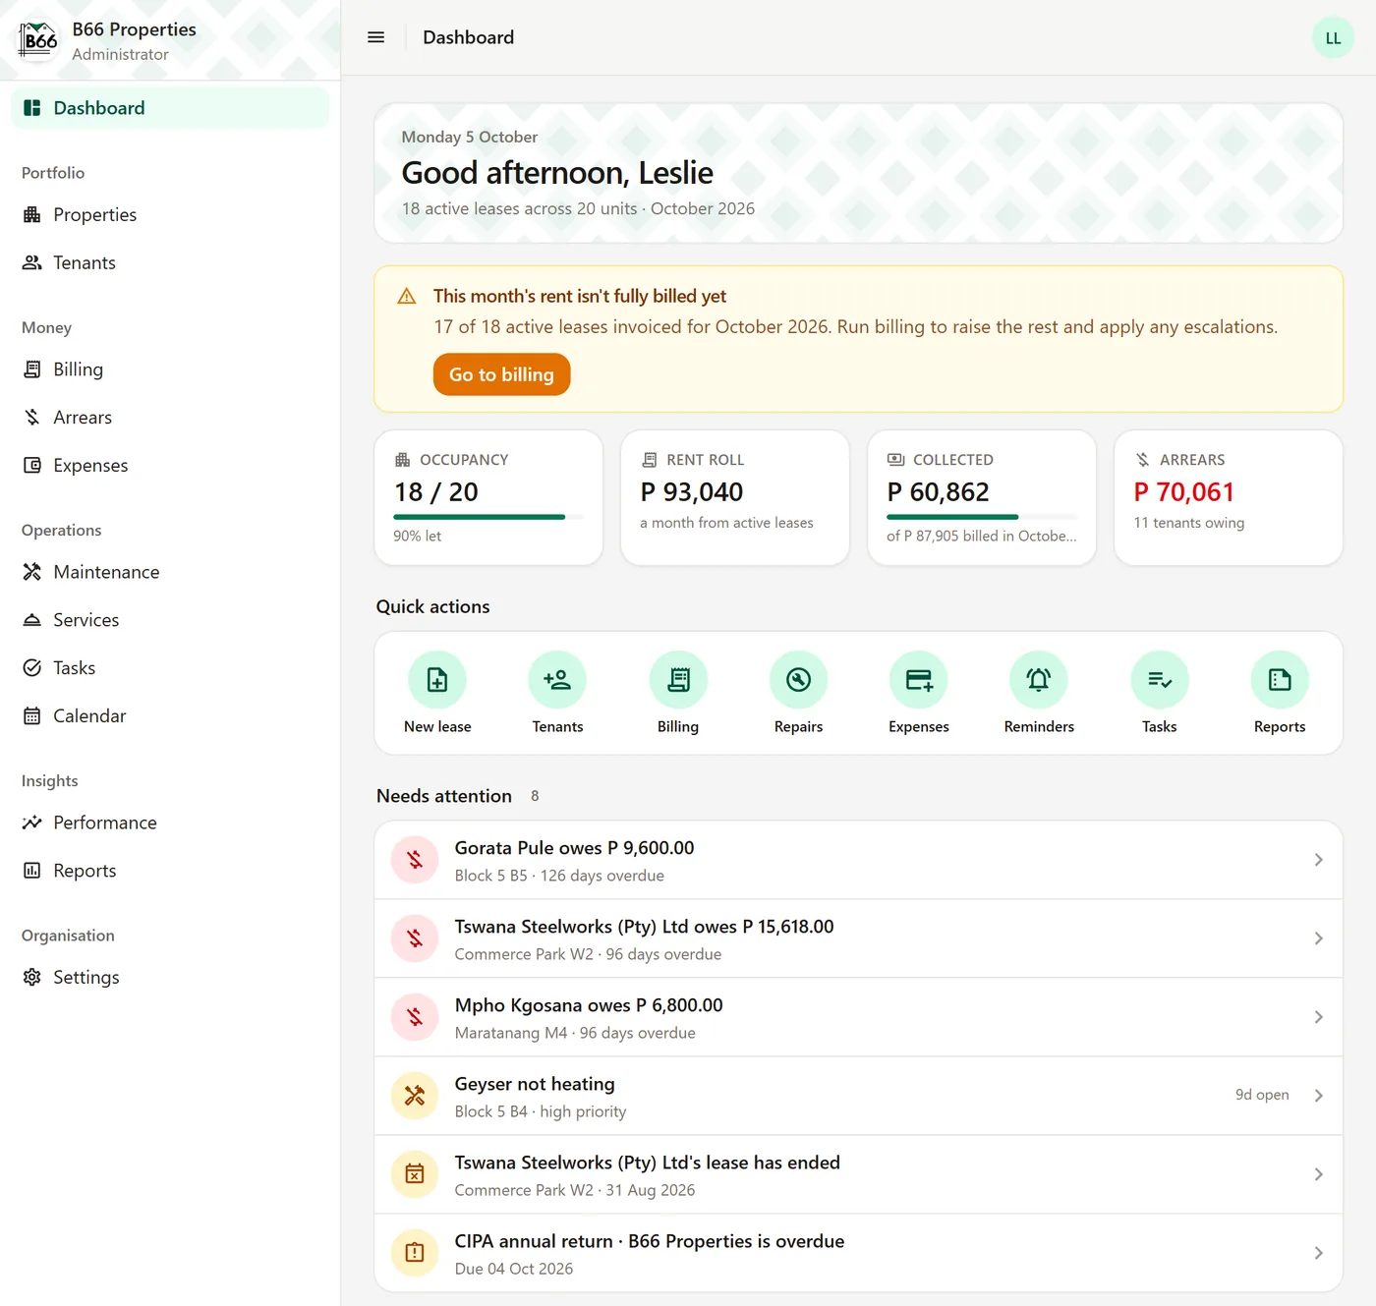The image size is (1376, 1306).
Task: Click the calendar icon beside lease has ended
Action: [x=415, y=1174]
